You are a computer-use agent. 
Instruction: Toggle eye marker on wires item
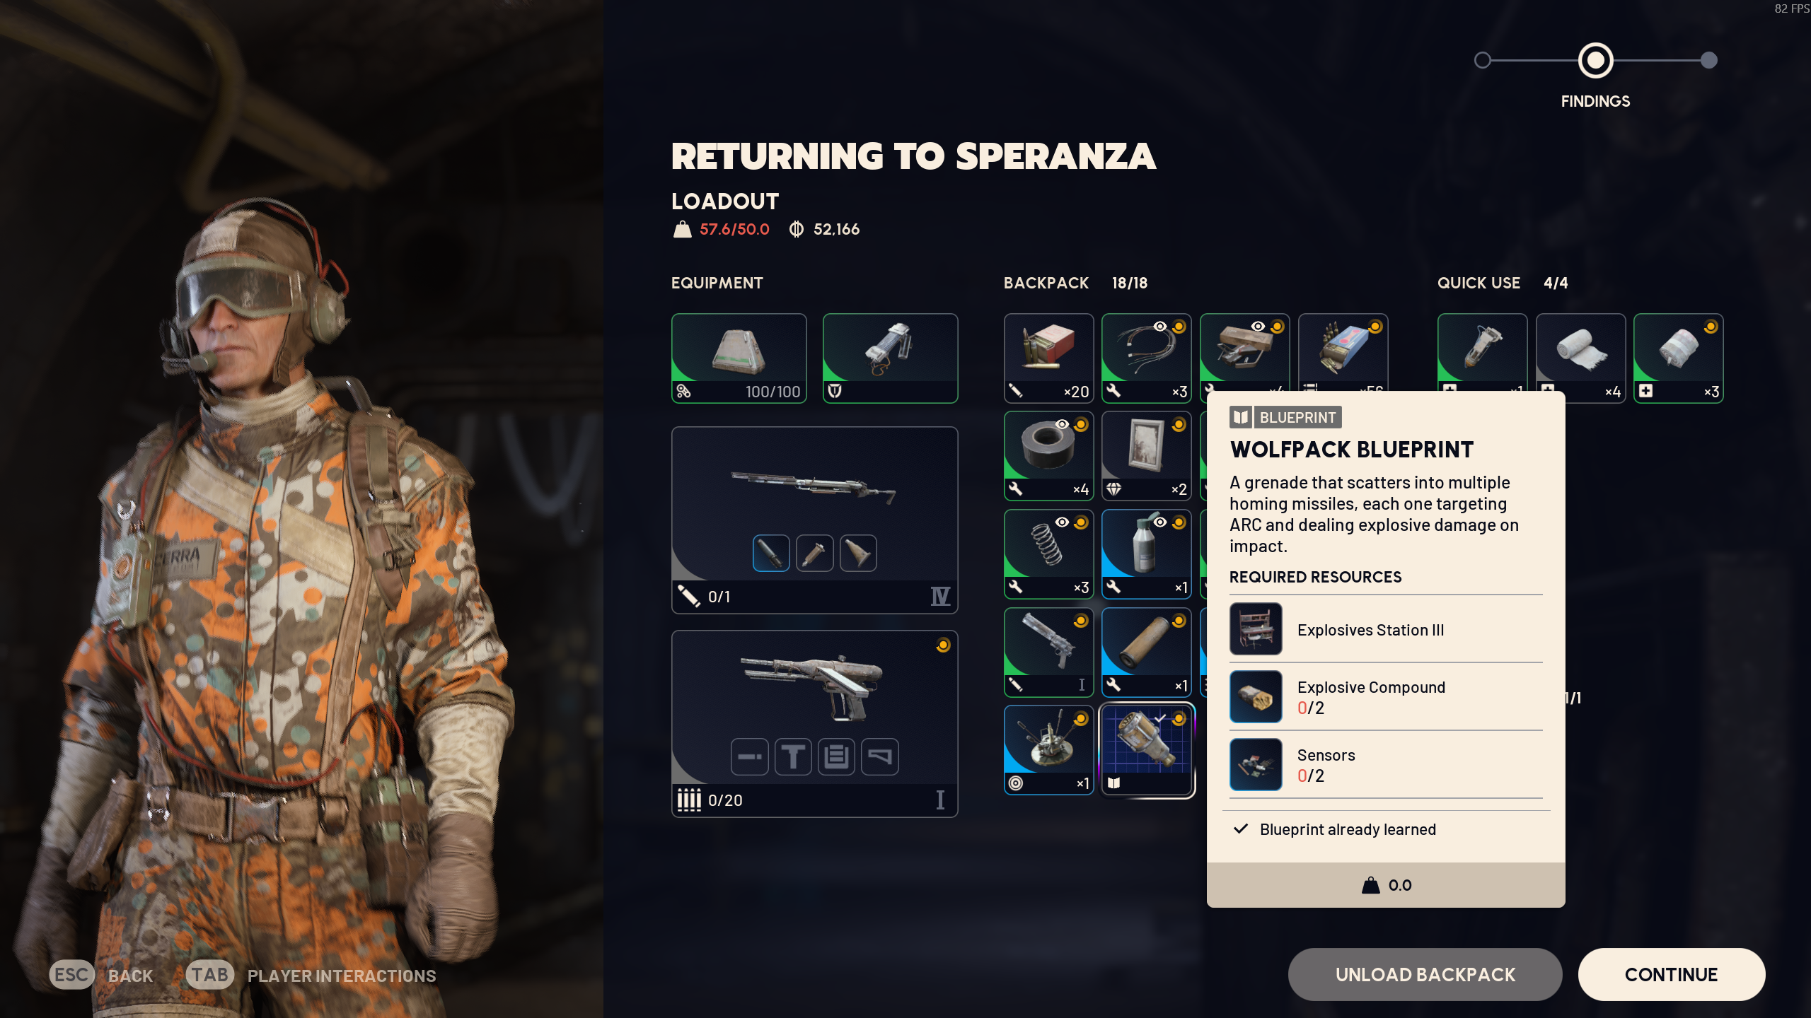tap(1160, 326)
